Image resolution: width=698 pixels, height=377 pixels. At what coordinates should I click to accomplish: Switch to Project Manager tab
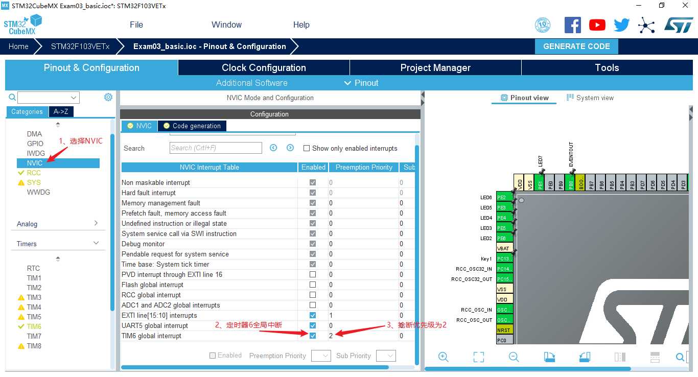click(x=435, y=67)
